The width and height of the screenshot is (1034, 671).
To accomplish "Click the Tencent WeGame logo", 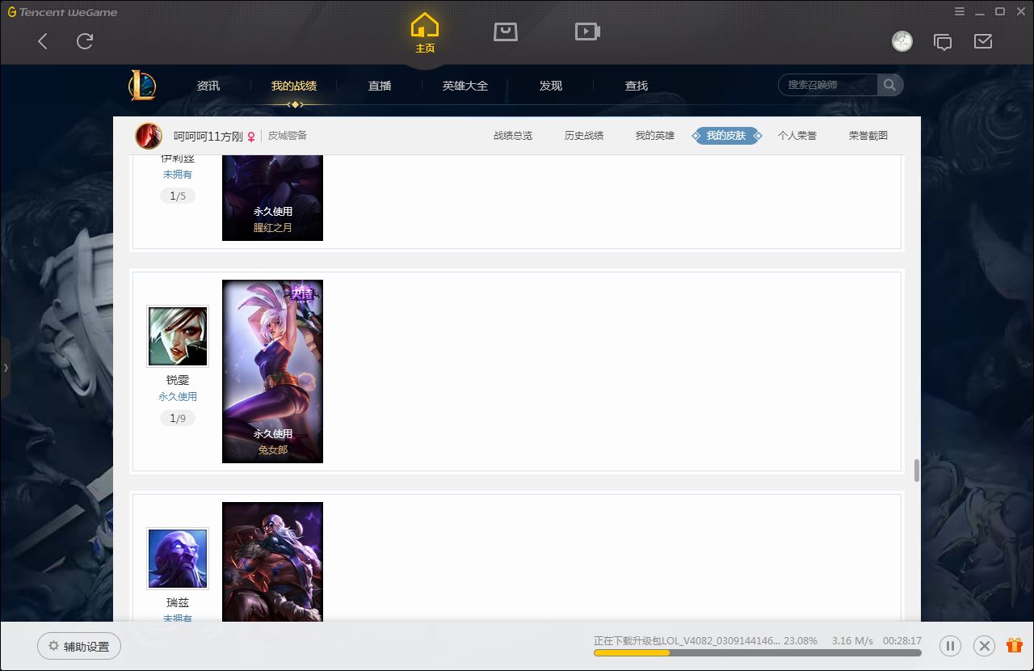I will coord(62,12).
